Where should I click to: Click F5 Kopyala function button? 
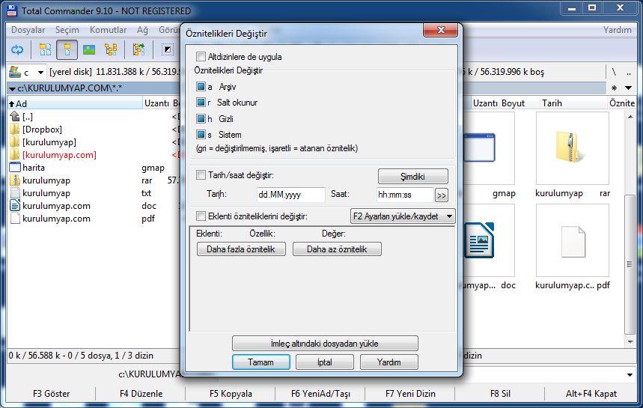click(231, 394)
